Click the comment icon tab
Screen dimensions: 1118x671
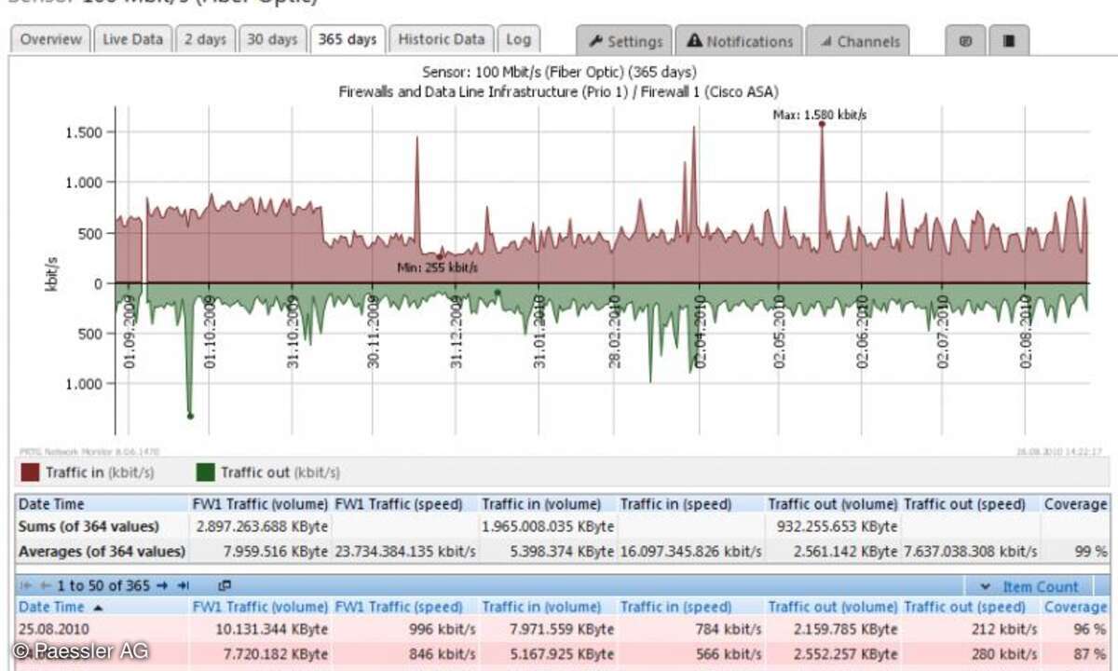point(966,41)
